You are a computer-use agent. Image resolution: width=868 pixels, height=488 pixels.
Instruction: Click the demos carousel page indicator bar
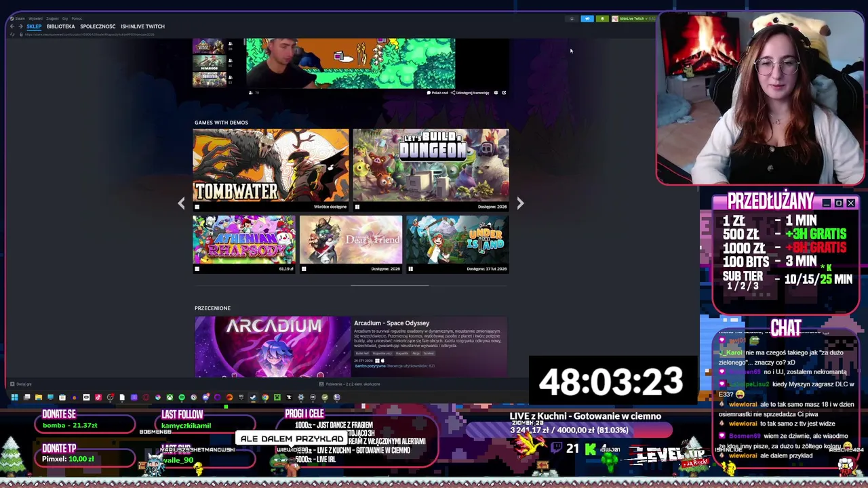pyautogui.click(x=390, y=285)
